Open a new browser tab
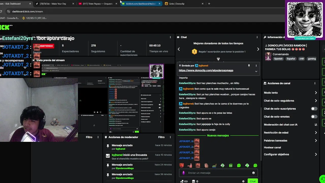 point(209,4)
